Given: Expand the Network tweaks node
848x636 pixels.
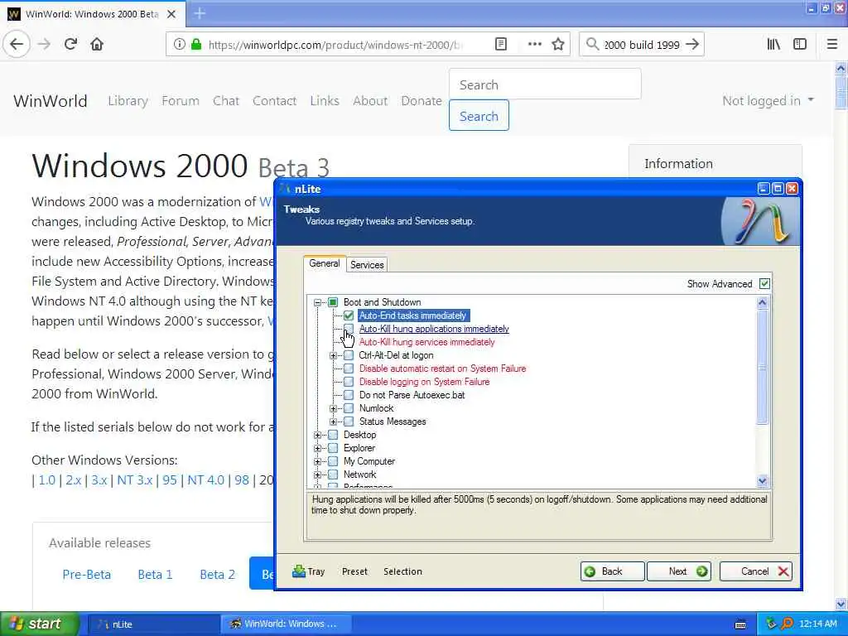Looking at the screenshot, I should coord(317,475).
